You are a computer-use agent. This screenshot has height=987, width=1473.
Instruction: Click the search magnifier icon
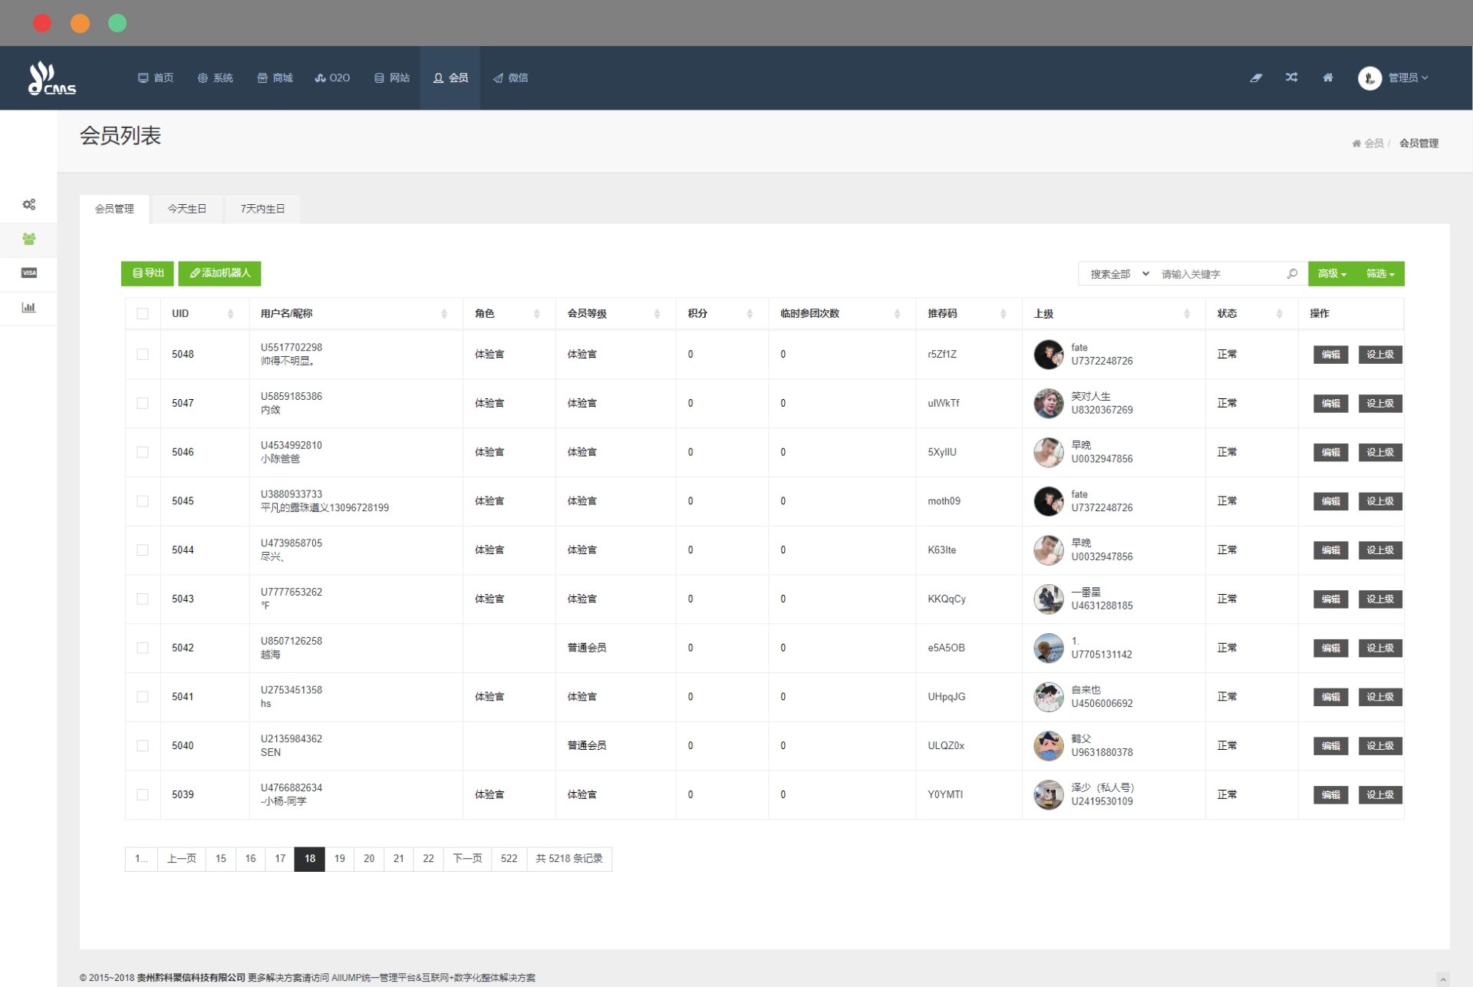pyautogui.click(x=1292, y=273)
